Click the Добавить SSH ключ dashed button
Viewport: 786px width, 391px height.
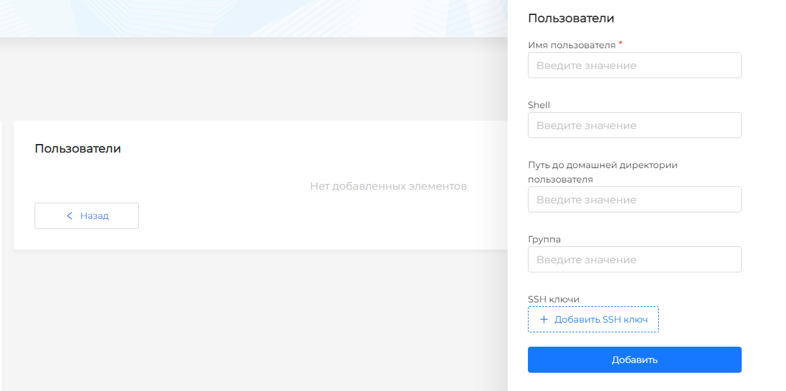coord(593,319)
